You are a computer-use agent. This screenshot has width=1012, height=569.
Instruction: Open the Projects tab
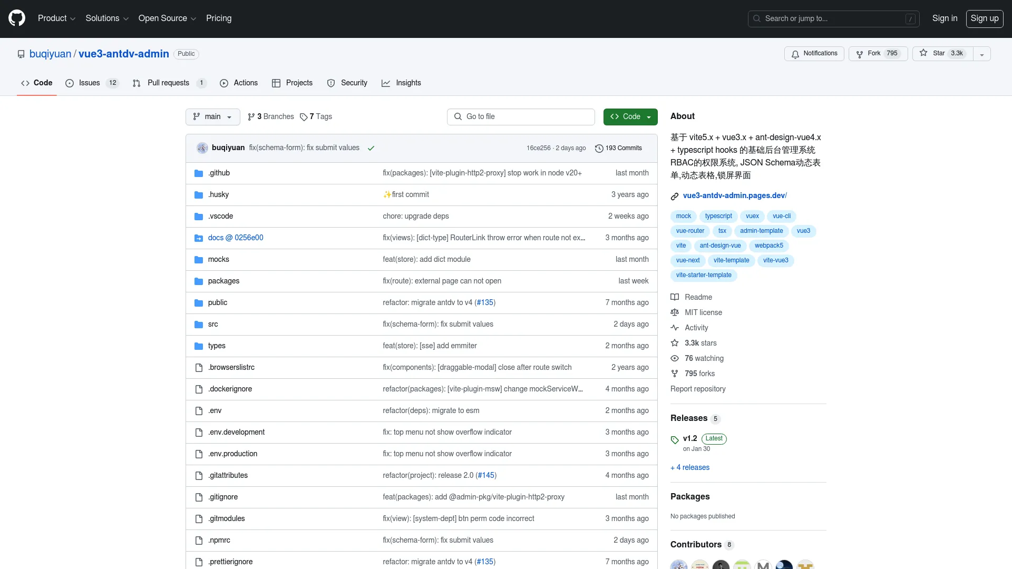pyautogui.click(x=292, y=83)
